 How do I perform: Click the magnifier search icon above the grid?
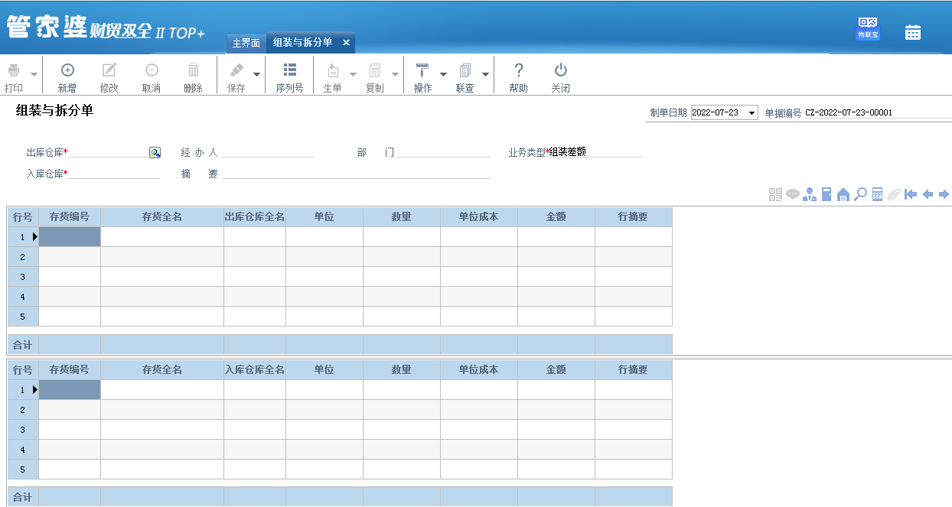860,194
